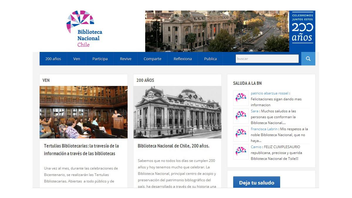The height and width of the screenshot is (198, 352).
Task: Open Biblioteca Nacional de Chile, 200 años title
Action: (173, 146)
